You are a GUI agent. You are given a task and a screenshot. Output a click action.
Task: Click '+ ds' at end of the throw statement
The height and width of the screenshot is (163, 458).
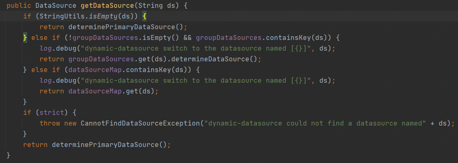point(438,123)
